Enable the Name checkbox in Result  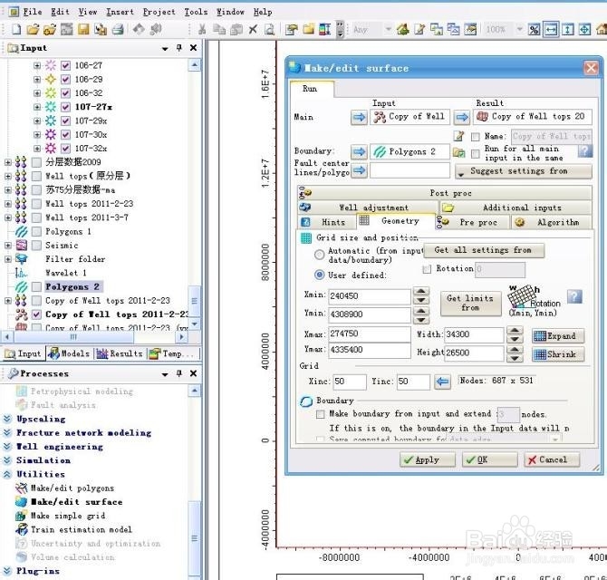pyautogui.click(x=476, y=136)
